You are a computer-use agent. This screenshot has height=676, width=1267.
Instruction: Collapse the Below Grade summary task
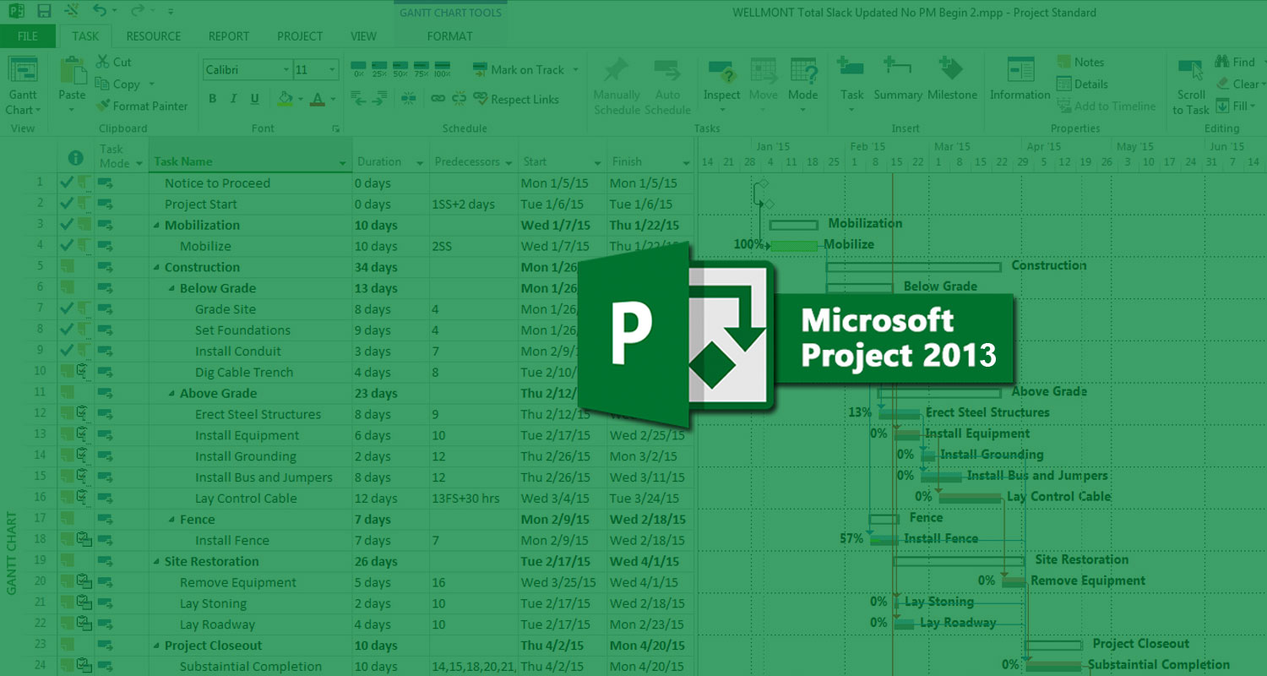tap(171, 289)
